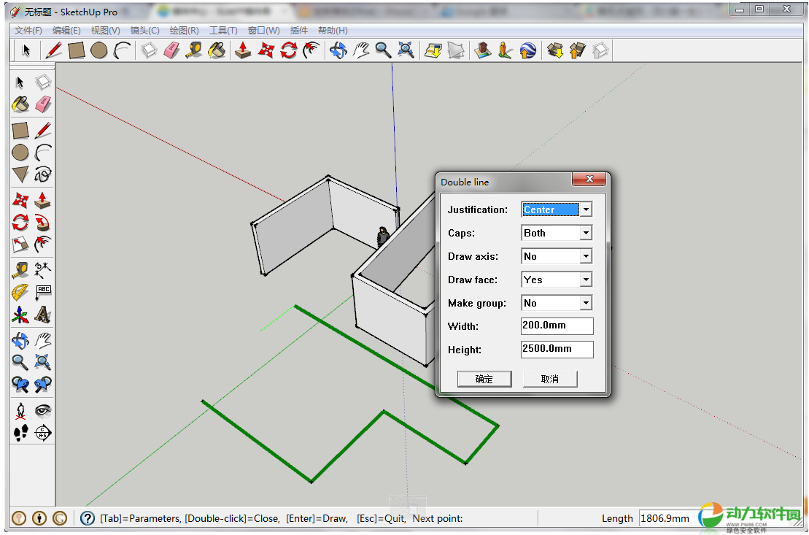Select the Polygon tool
The width and height of the screenshot is (809, 535).
click(x=20, y=174)
